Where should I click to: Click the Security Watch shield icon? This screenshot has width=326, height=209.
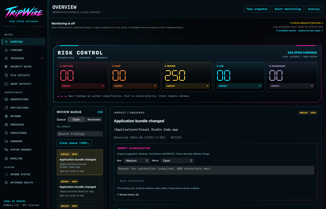[6, 67]
